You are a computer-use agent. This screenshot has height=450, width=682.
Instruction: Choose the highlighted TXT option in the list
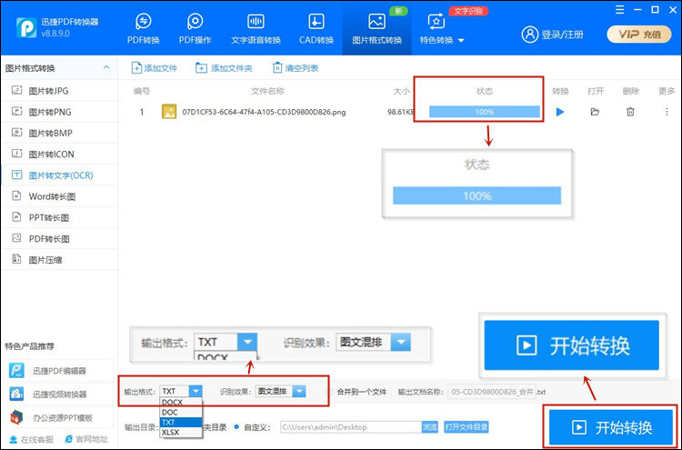click(181, 422)
